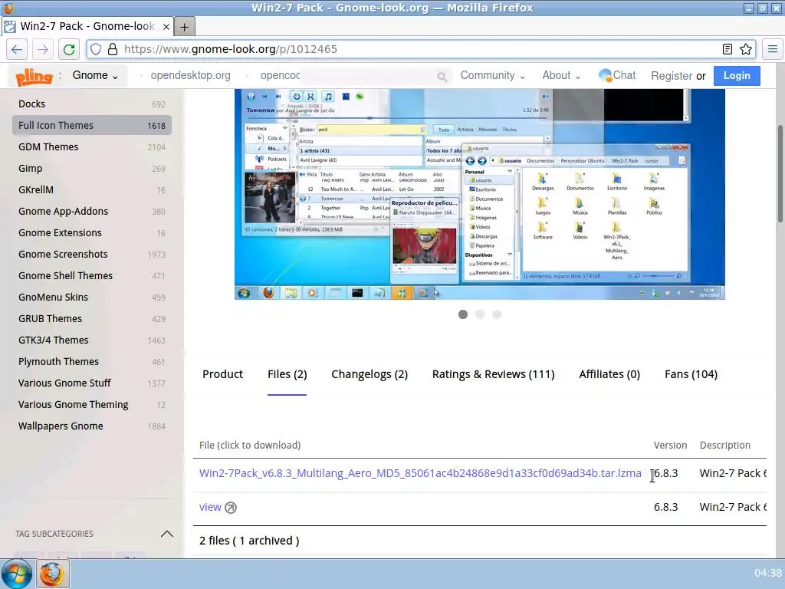Show the first screenshot carousel dot
The height and width of the screenshot is (589, 785).
[x=463, y=314]
